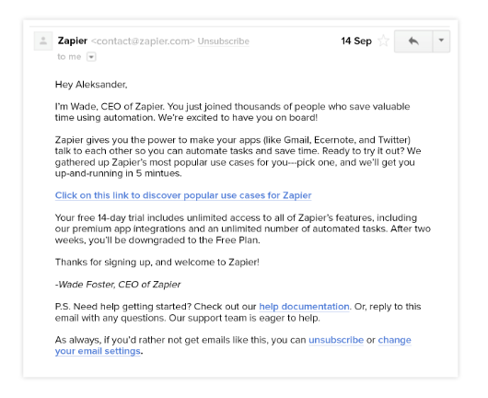The width and height of the screenshot is (488, 398).
Task: Select the contact@zapier.com sender address
Action: coord(143,41)
